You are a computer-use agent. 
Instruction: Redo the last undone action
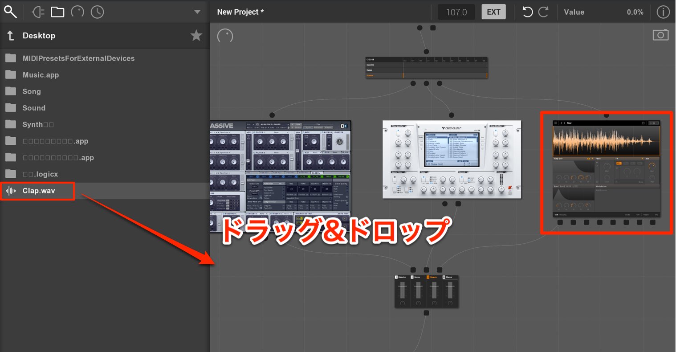pyautogui.click(x=543, y=12)
